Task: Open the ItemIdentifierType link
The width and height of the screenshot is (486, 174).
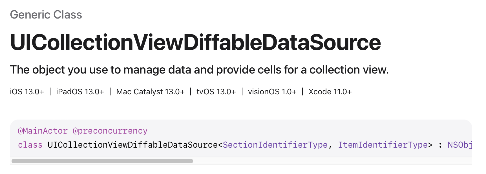Action: coord(383,145)
